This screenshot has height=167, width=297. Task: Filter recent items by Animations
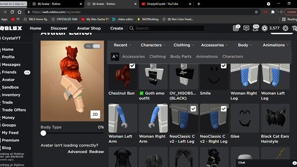[x=207, y=57]
